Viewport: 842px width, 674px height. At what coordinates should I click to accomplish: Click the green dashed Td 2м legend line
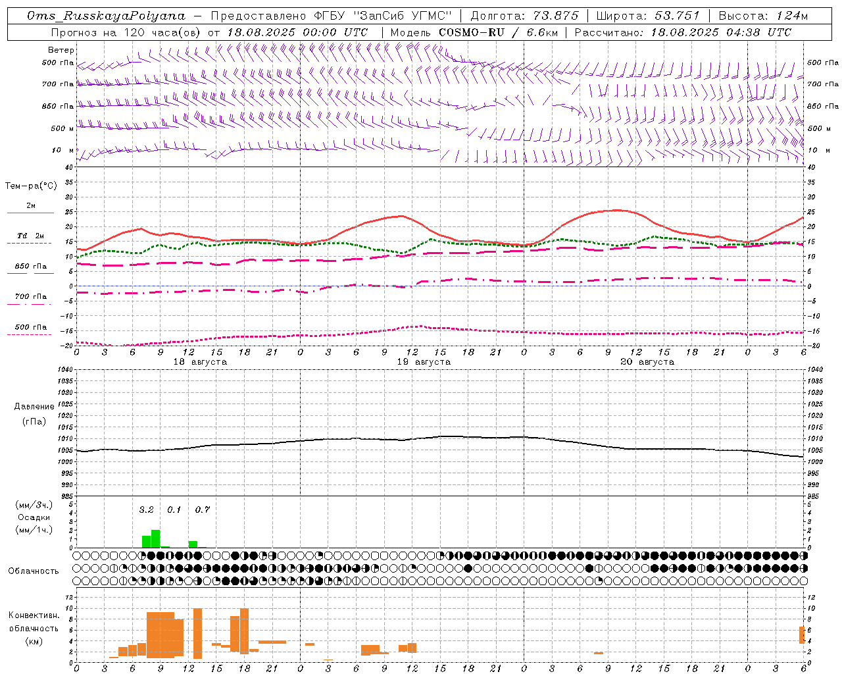[x=29, y=244]
